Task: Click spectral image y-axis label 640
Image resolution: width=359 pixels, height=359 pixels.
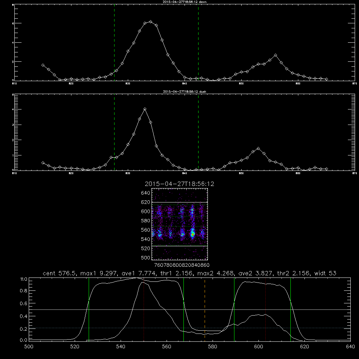Action: [145, 193]
